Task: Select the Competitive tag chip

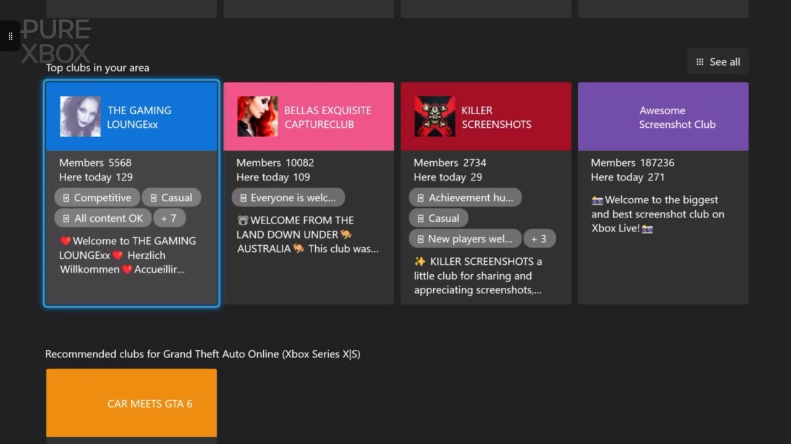Action: click(x=96, y=198)
